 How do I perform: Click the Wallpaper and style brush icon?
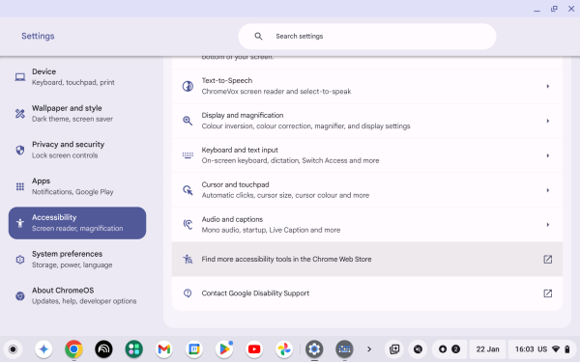[x=20, y=113]
